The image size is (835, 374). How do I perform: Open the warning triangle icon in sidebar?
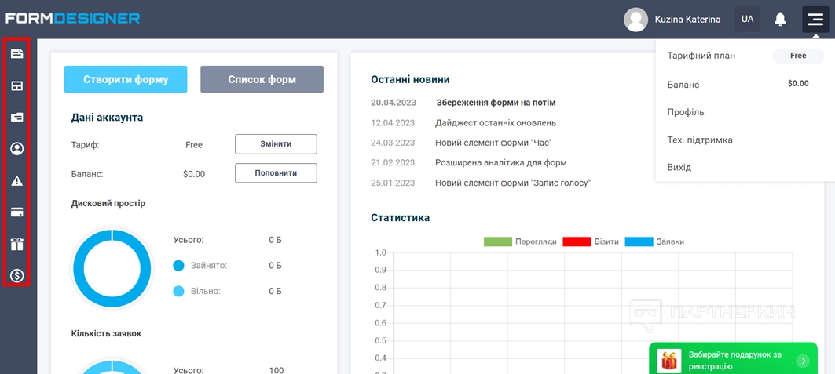[16, 181]
